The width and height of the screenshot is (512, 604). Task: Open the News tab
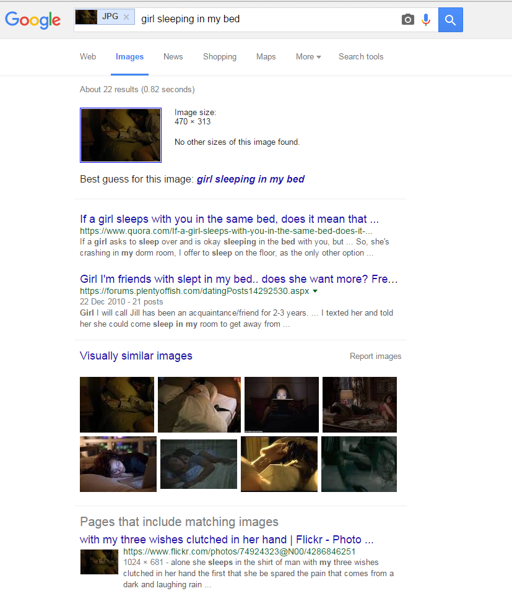173,57
